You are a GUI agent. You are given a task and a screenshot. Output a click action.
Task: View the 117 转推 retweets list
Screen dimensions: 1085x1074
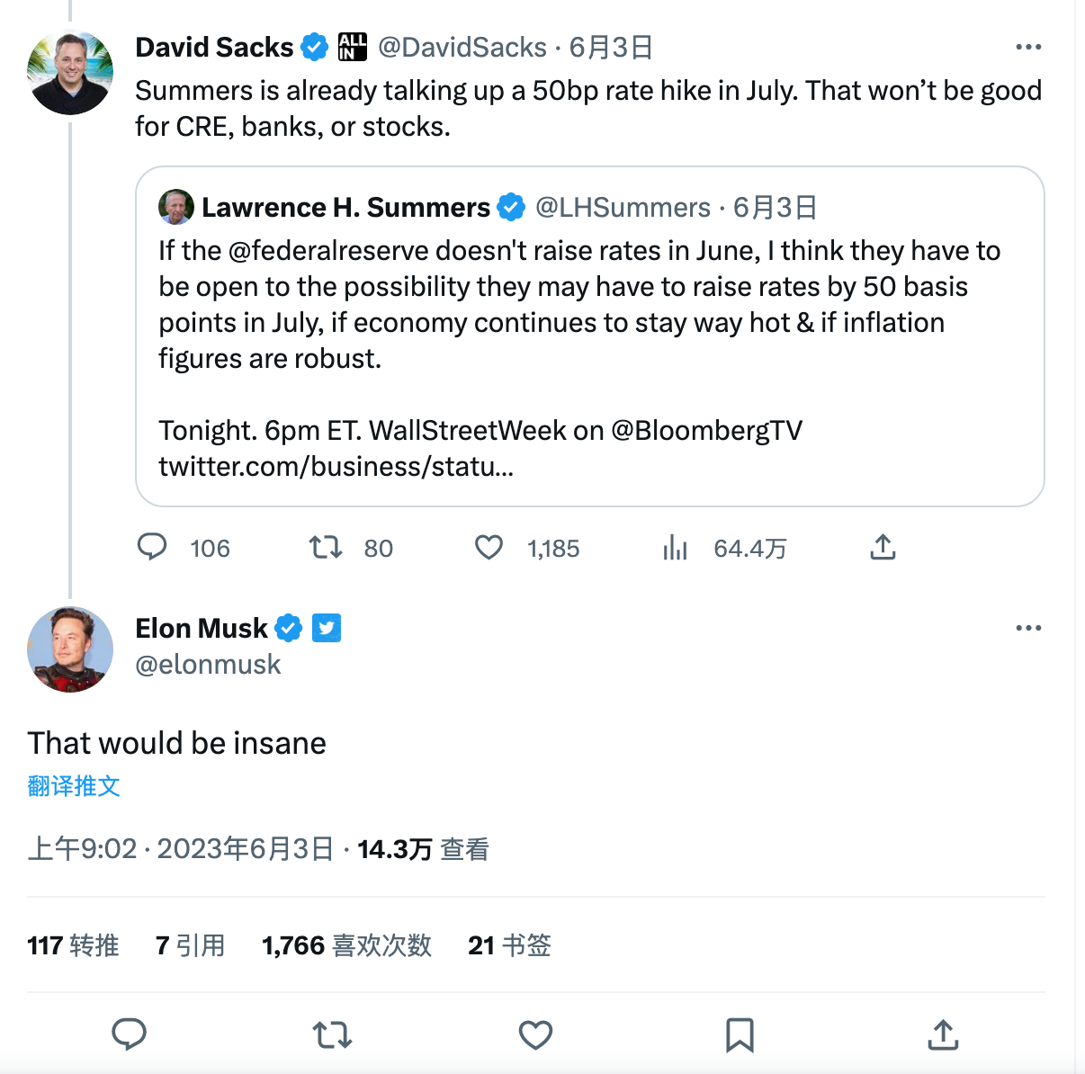click(73, 945)
